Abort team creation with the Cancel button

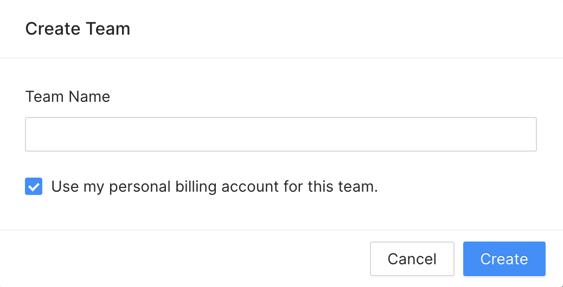[412, 259]
